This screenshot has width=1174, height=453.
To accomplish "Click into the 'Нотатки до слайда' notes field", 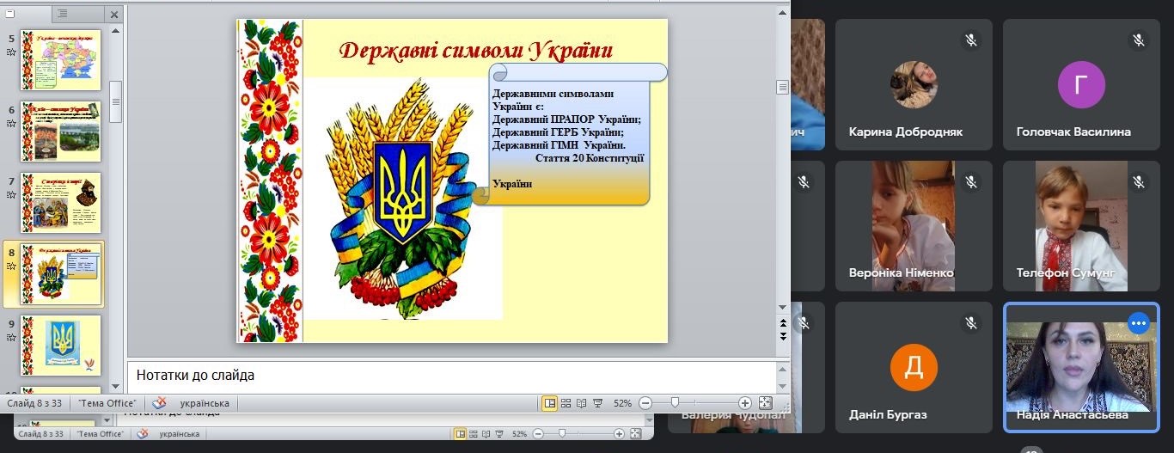I will tap(451, 376).
